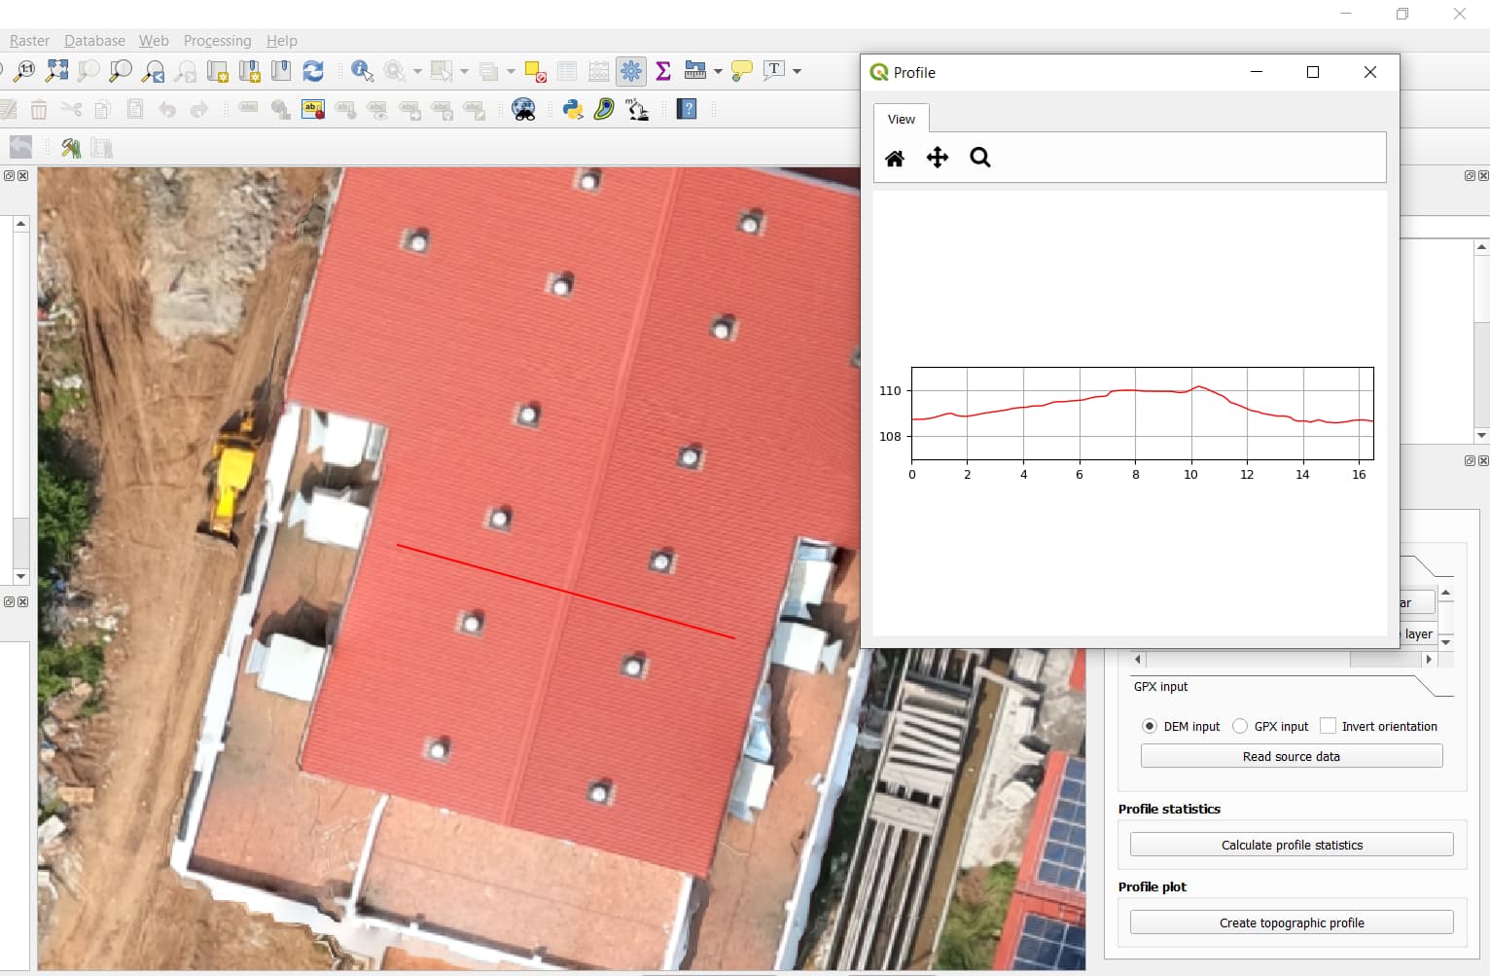Choose the GPX input radio option
The image size is (1490, 976).
(1240, 726)
